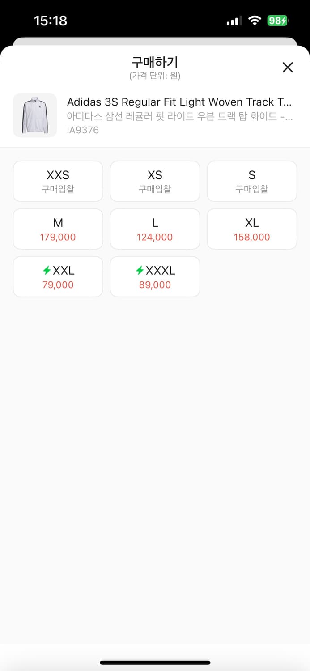This screenshot has height=671, width=310.
Task: Tap the Wi-Fi status icon
Action: (x=255, y=21)
